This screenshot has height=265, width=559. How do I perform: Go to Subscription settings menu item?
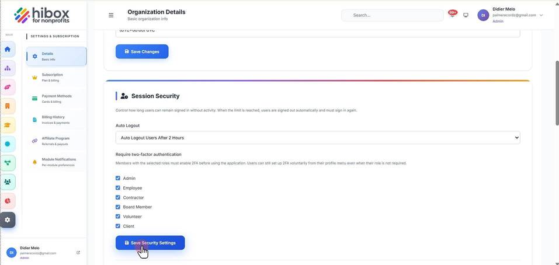coord(56,77)
